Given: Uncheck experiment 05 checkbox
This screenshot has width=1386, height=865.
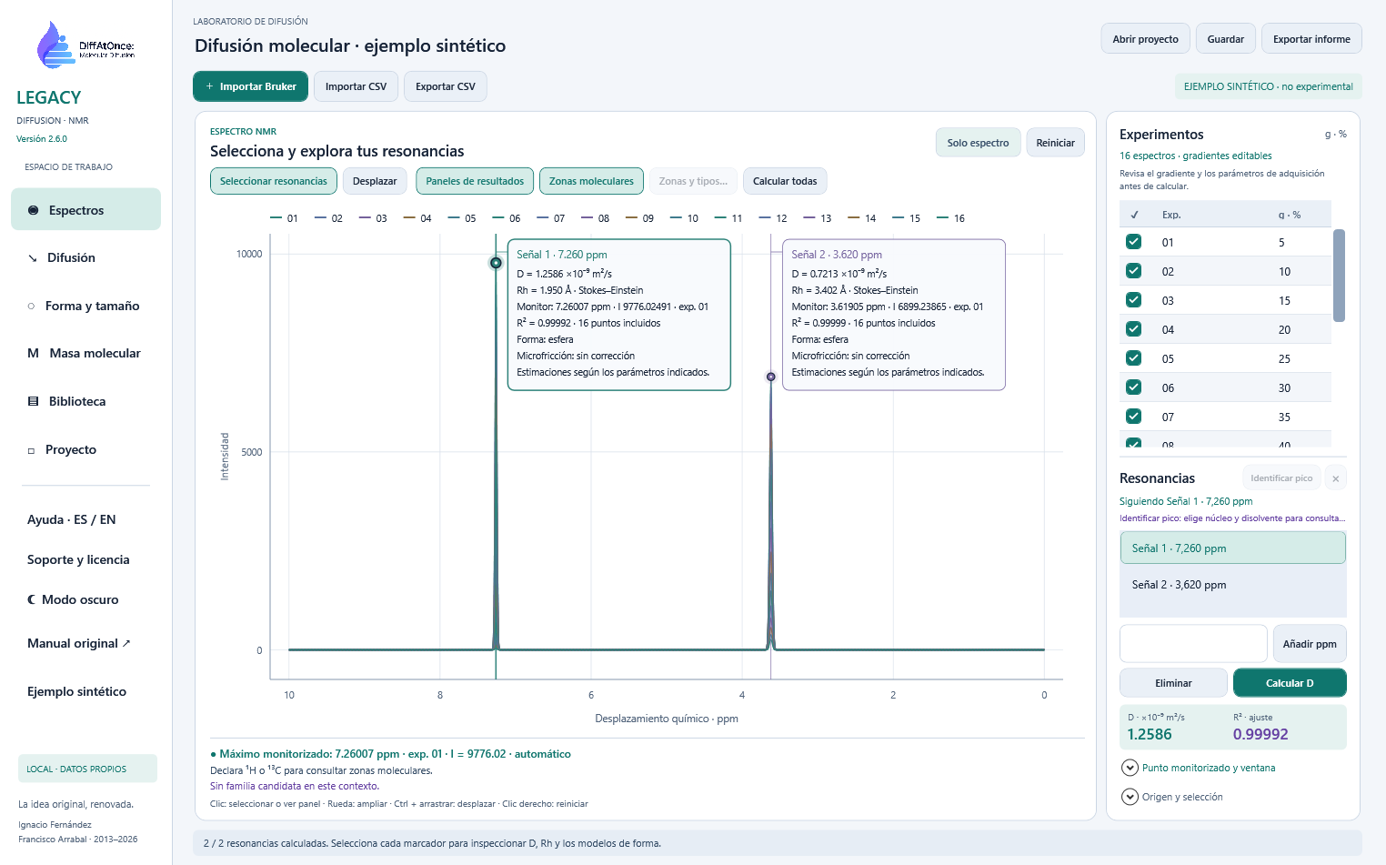Looking at the screenshot, I should [x=1133, y=358].
